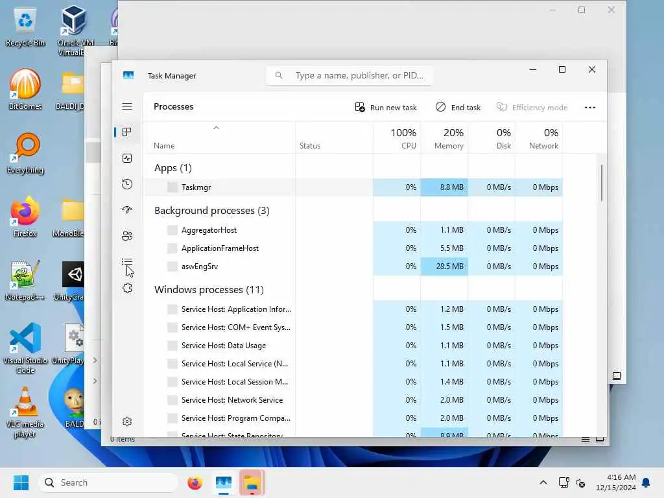Select Notepad++ desktop shortcut
Viewport: 664px width, 498px height.
pos(25,280)
